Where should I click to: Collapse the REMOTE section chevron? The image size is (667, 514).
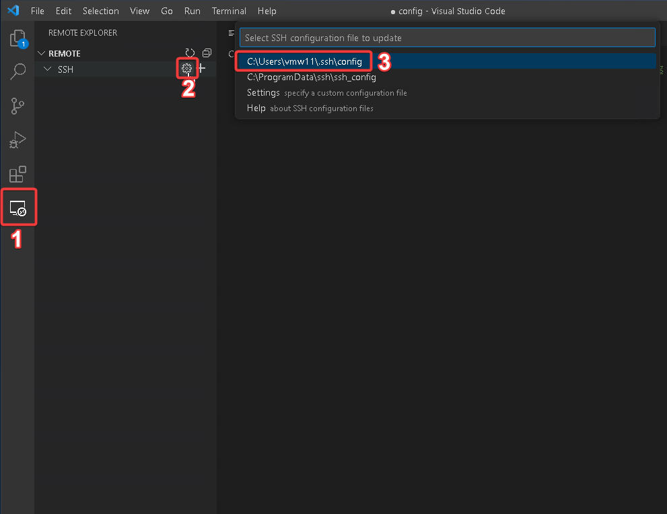pyautogui.click(x=41, y=53)
